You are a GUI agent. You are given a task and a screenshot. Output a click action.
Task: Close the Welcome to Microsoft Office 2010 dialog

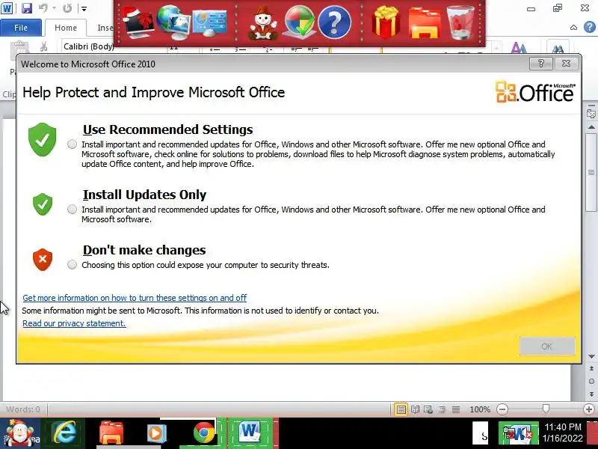coord(567,64)
